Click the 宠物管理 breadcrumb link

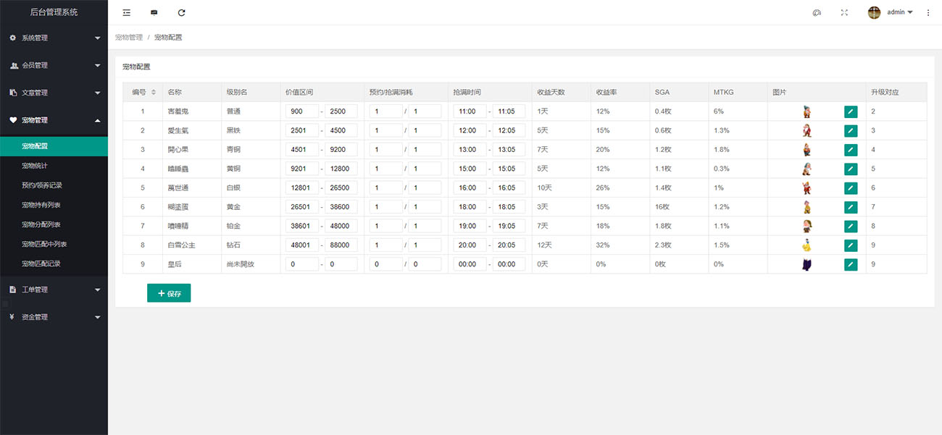coord(129,37)
